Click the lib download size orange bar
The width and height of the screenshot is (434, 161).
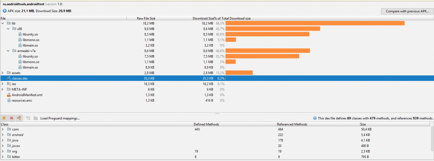click(315, 23)
